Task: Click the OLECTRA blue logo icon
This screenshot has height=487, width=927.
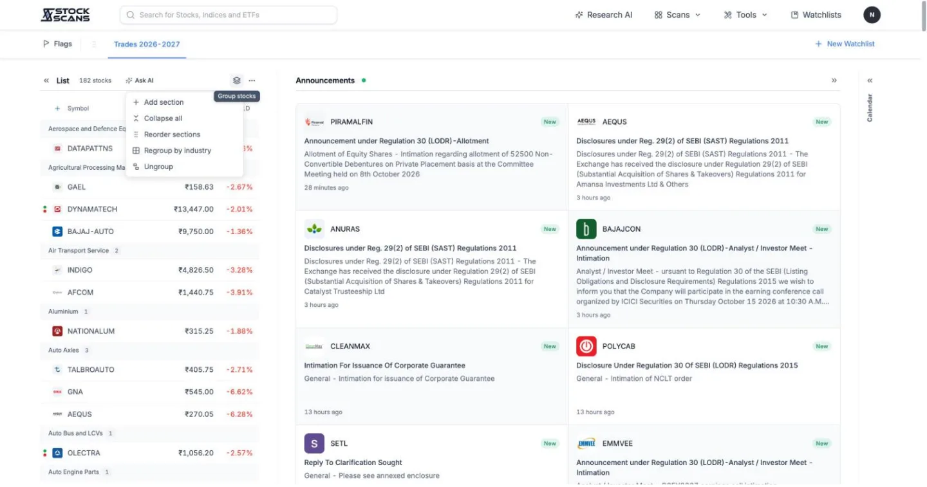Action: click(x=57, y=453)
